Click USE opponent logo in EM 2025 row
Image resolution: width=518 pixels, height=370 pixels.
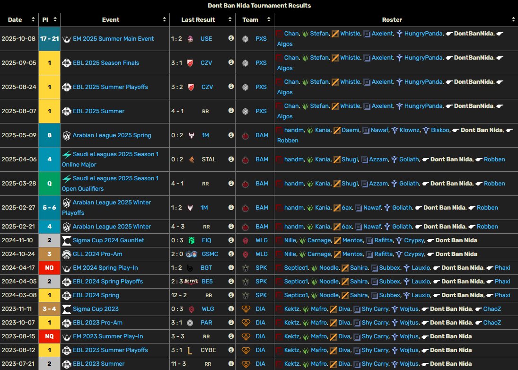pyautogui.click(x=190, y=39)
